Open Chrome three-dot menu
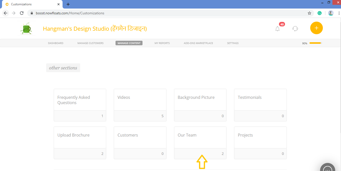This screenshot has height=171, width=341. coord(339,13)
